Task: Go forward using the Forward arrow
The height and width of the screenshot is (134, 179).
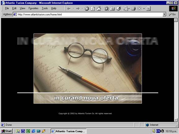Action: point(78,9)
